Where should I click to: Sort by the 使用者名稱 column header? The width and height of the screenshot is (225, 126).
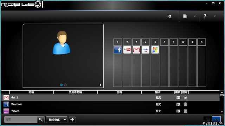75,92
